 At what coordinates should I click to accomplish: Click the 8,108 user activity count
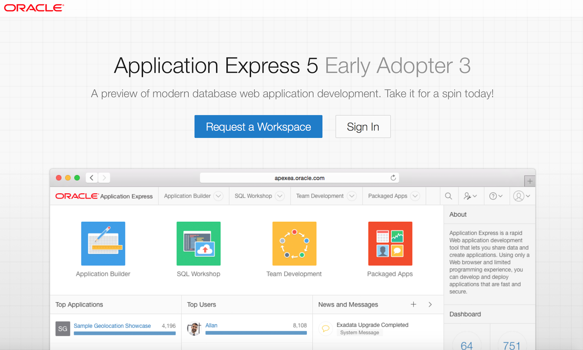point(300,325)
